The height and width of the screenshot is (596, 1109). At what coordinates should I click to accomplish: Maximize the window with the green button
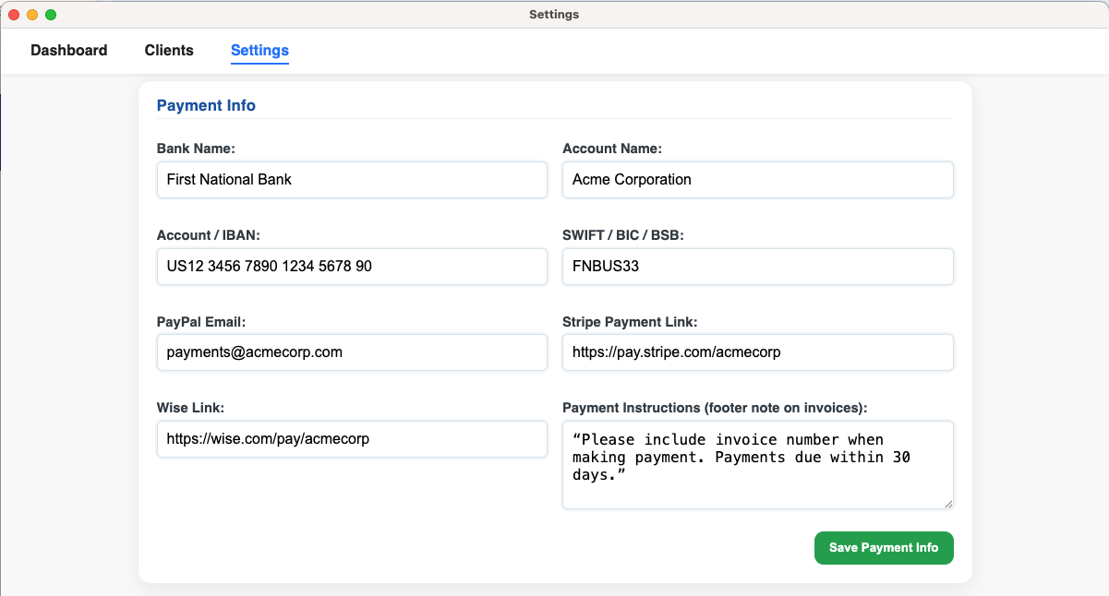pyautogui.click(x=51, y=15)
